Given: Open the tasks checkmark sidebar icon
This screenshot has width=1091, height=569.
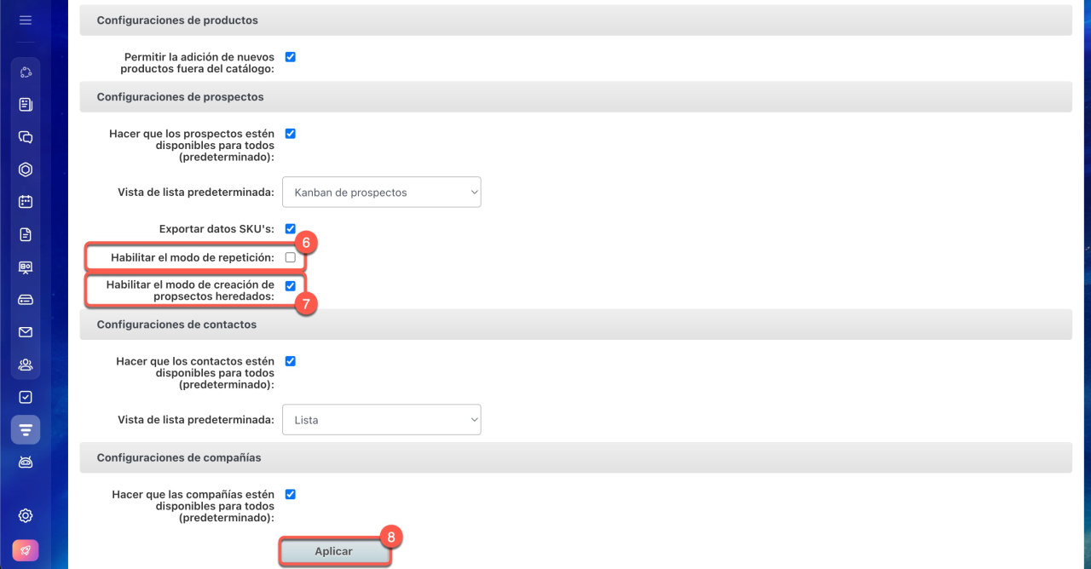Looking at the screenshot, I should (26, 397).
